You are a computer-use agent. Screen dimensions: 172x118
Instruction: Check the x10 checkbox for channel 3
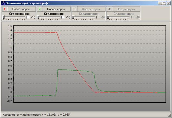pyautogui.click(x=98, y=17)
